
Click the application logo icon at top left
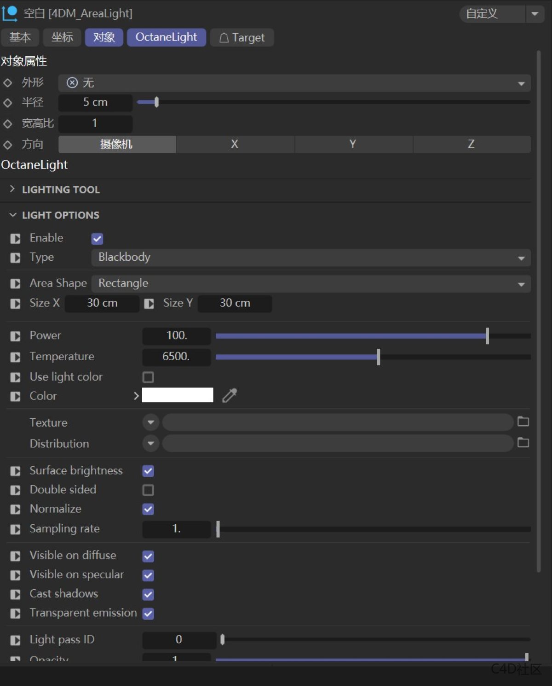coord(10,13)
